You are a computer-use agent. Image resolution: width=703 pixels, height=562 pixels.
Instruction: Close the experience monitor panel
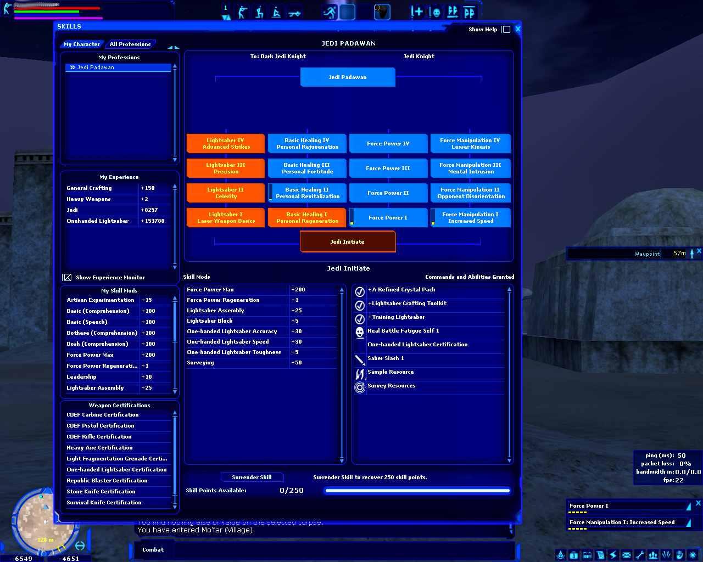coord(698,503)
